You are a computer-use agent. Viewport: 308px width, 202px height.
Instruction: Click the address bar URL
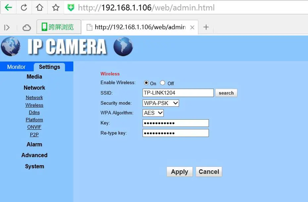coord(146,8)
